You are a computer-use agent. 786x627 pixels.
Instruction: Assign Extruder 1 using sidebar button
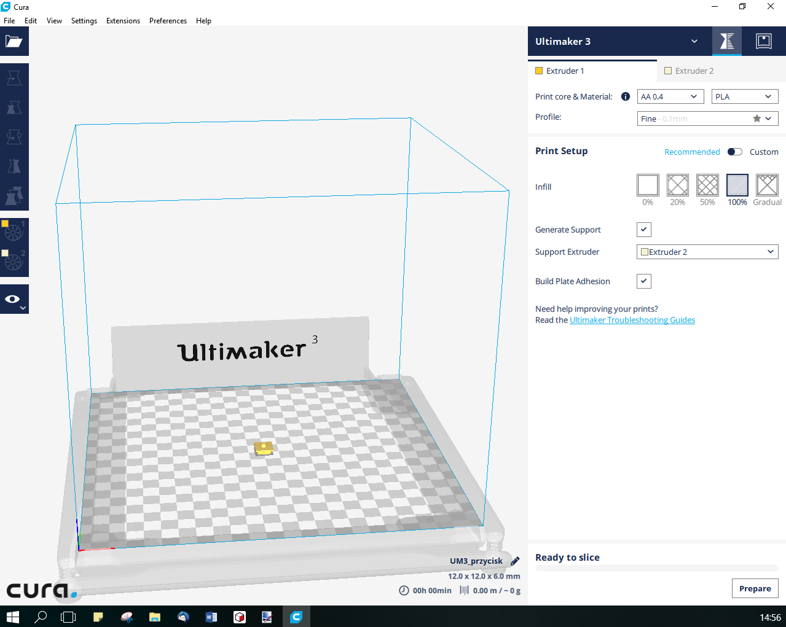pyautogui.click(x=14, y=233)
